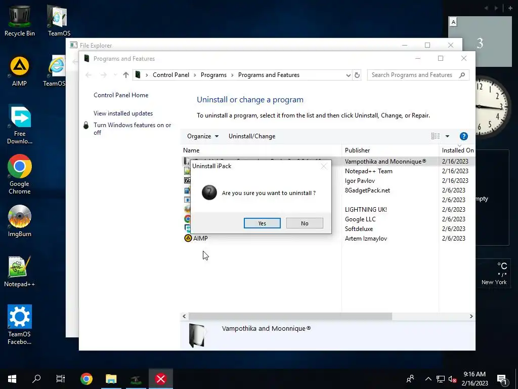Show hidden tray icons chevron
Viewport: 518px width, 389px height.
(428, 379)
